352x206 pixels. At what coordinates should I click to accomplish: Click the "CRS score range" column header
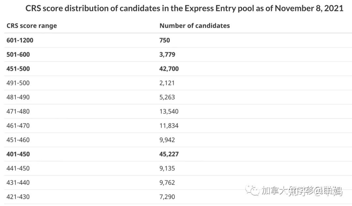(x=32, y=26)
